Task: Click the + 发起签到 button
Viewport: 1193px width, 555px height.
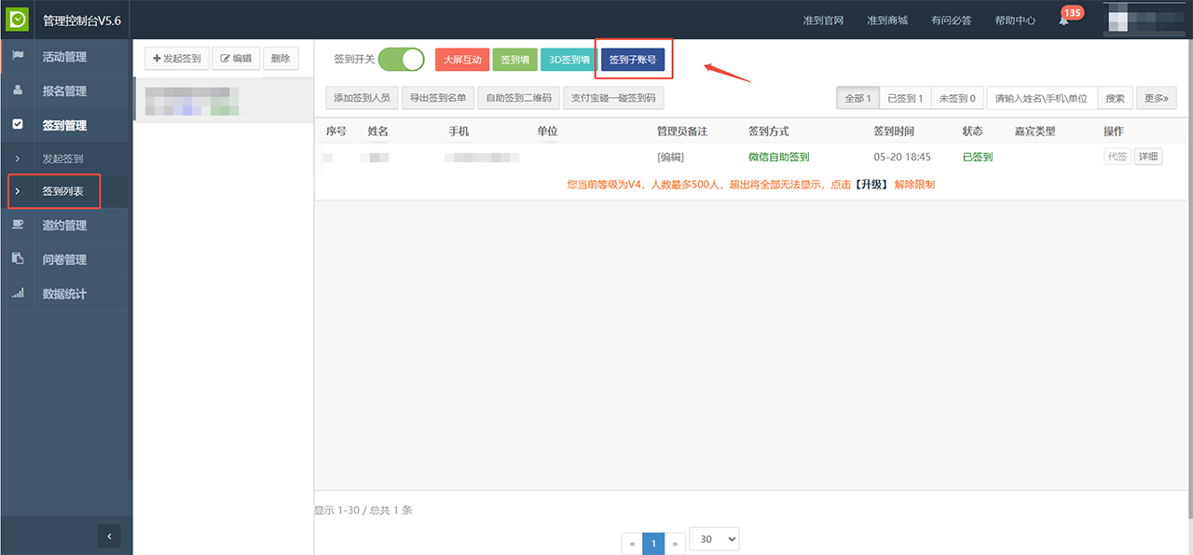Action: click(176, 59)
